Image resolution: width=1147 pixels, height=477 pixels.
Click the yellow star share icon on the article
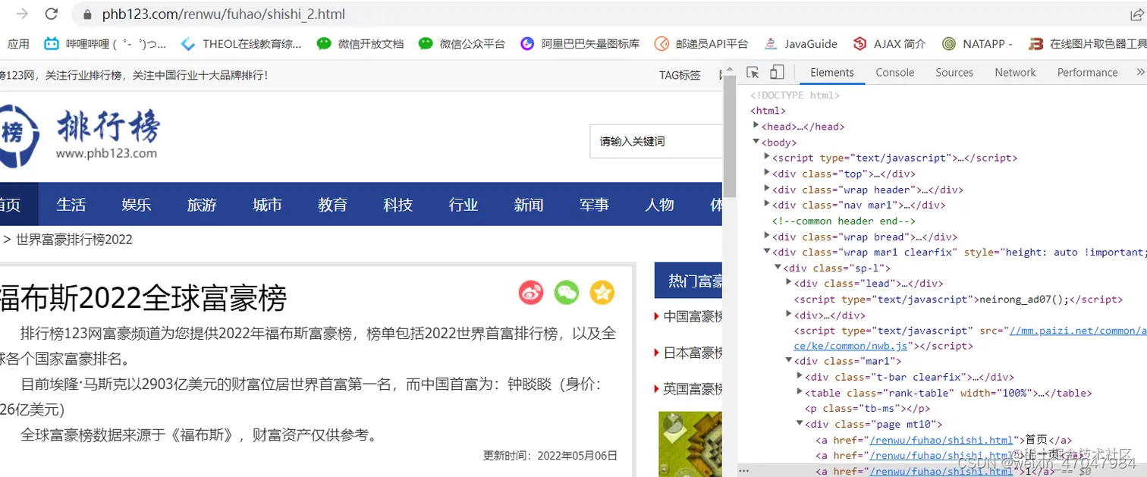point(602,293)
